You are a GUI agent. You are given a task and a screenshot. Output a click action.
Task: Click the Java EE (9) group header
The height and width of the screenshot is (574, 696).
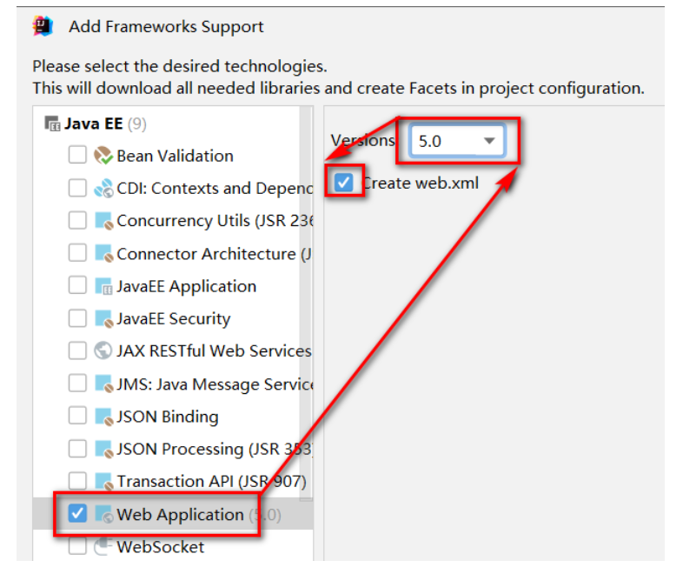click(x=105, y=123)
